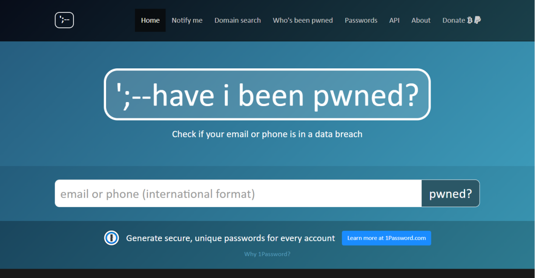Click the Donate text link

pyautogui.click(x=453, y=20)
